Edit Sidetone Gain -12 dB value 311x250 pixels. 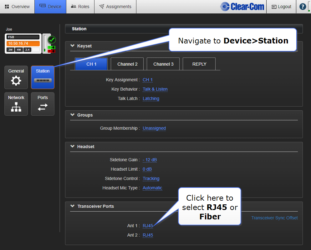point(150,160)
